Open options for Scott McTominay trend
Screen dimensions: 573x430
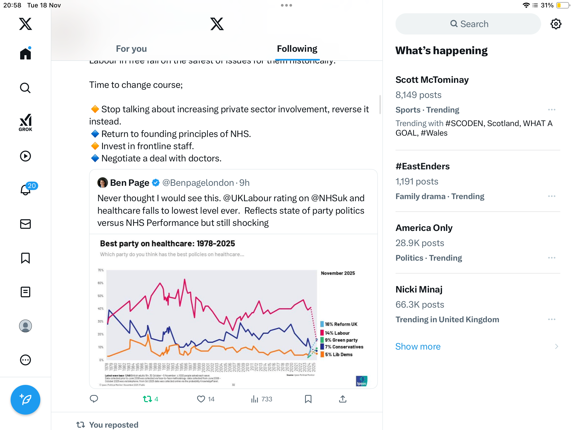click(x=552, y=110)
